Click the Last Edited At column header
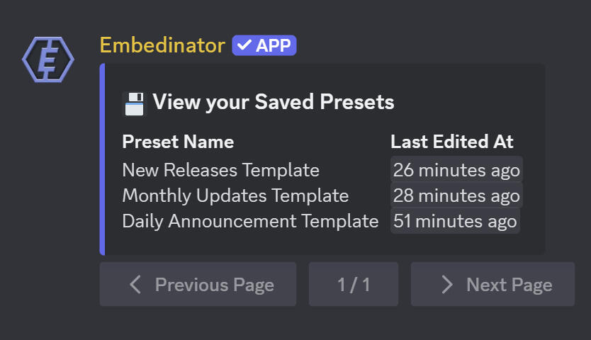This screenshot has width=591, height=340. tap(452, 142)
